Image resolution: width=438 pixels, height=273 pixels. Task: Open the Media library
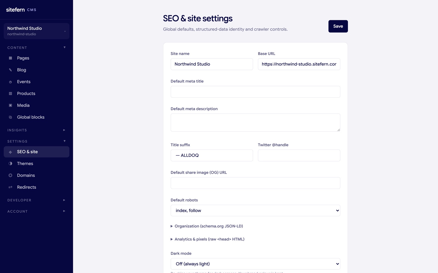tap(36, 105)
